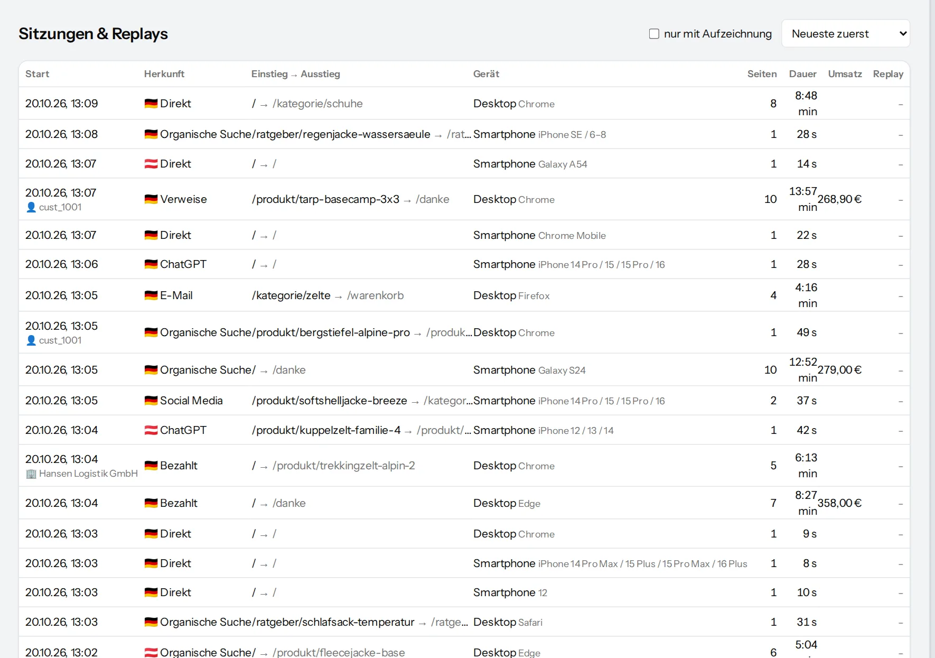
Task: Click the flag next to Social Media
Action: 151,401
